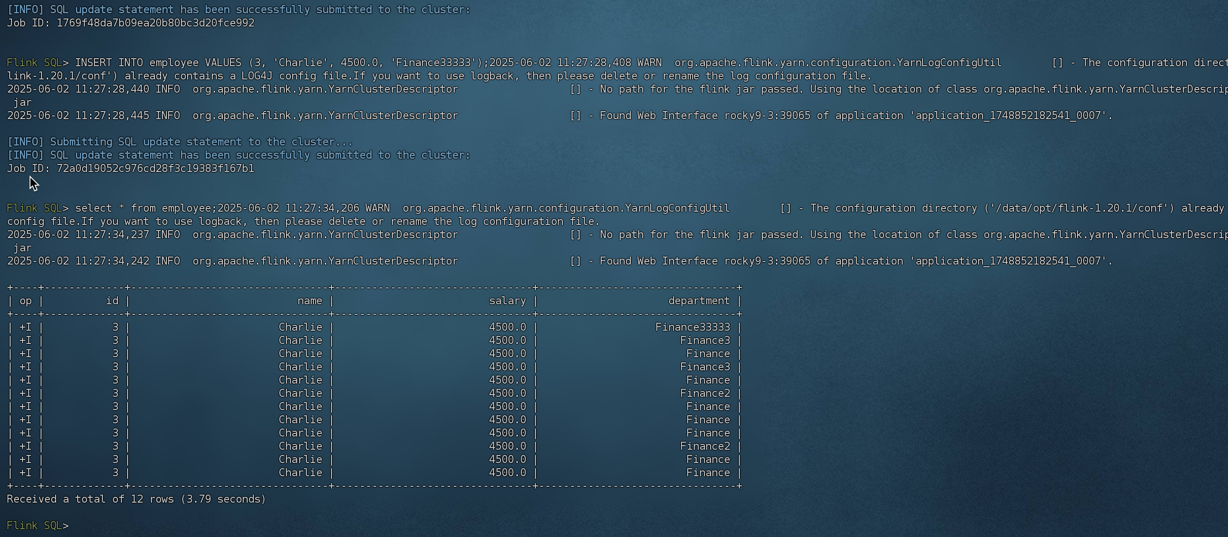
Task: Click the 'name' column header
Action: 309,300
